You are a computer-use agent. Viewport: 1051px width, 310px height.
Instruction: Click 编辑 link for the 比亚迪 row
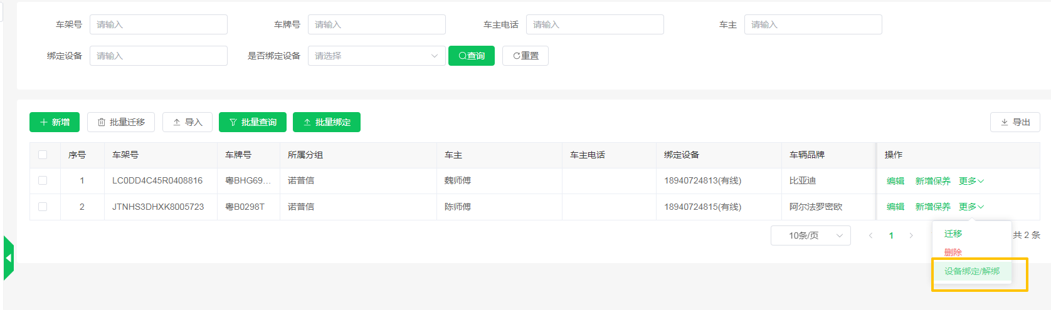pos(895,181)
